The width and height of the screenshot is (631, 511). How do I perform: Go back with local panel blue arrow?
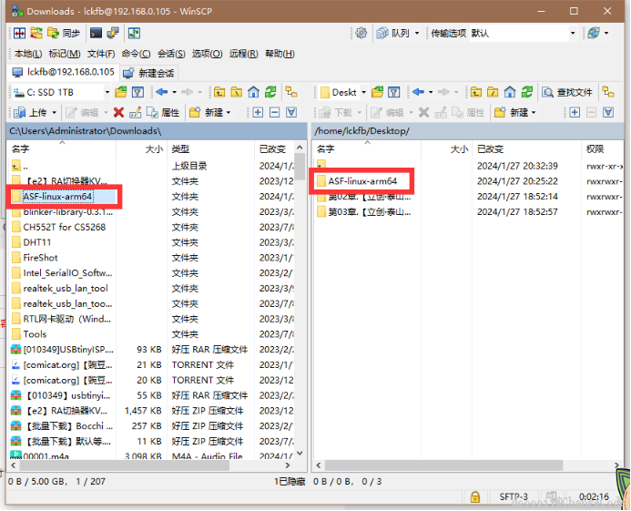[162, 92]
